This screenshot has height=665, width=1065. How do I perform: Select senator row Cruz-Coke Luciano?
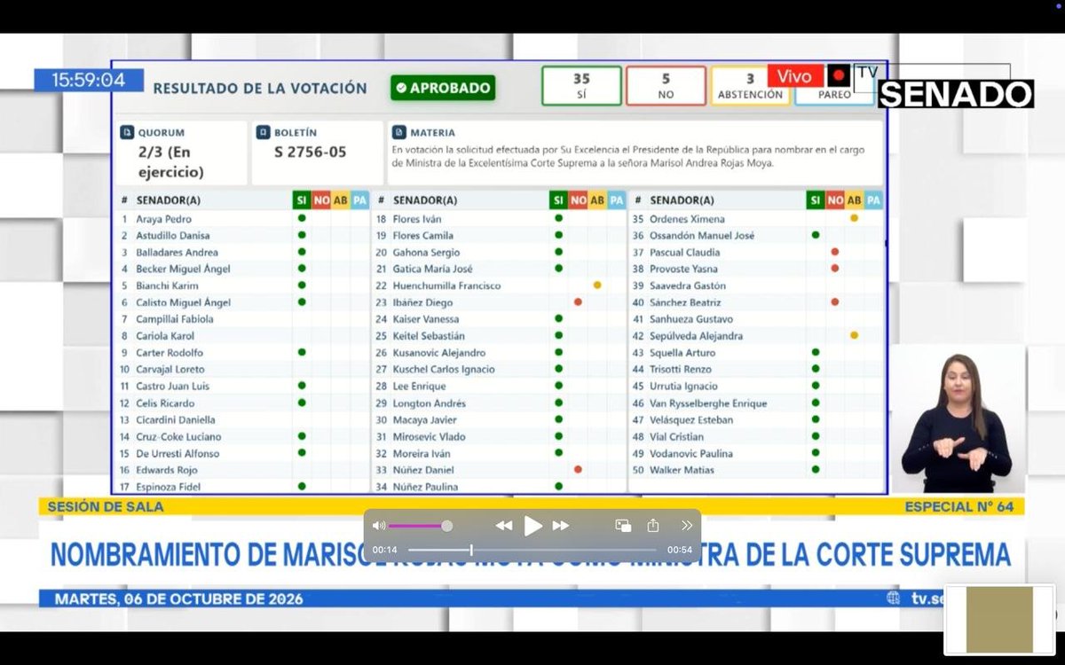[241, 436]
